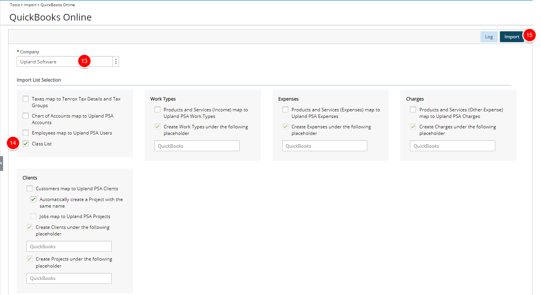Viewport: 541px width, 295px height.
Task: Click the Projects QuickBooks placeholder field
Action: point(69,278)
